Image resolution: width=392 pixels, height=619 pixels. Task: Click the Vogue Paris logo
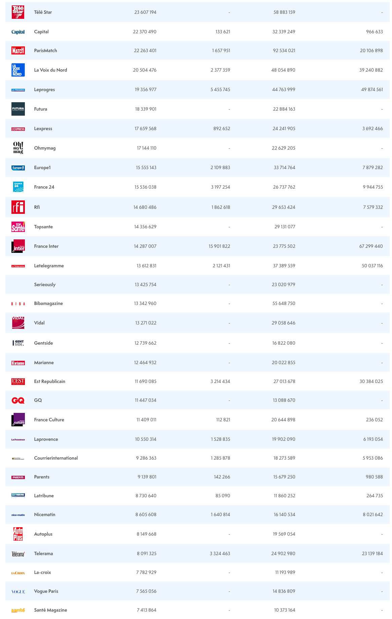[18, 592]
